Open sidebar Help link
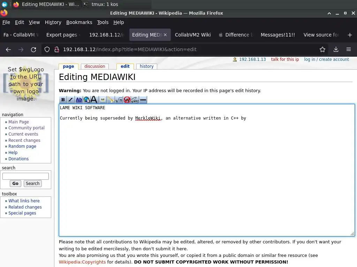The width and height of the screenshot is (357, 267). 13,153
